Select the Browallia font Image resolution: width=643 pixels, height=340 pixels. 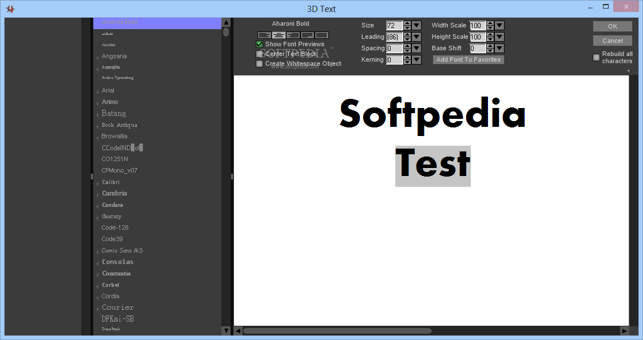114,136
